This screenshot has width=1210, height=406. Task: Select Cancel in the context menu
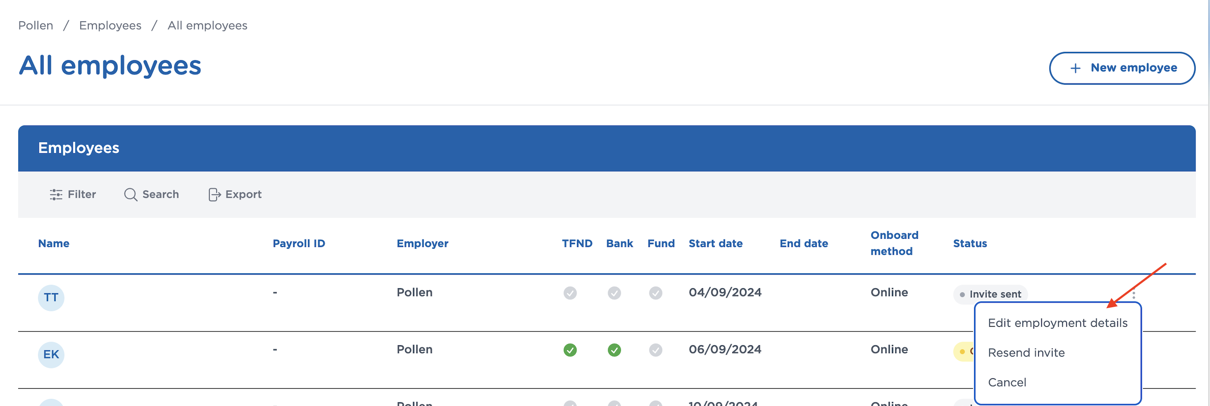pos(1007,382)
